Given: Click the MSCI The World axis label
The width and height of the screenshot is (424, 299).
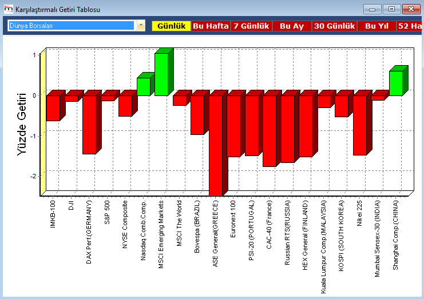Looking at the screenshot, I should coord(179,223).
